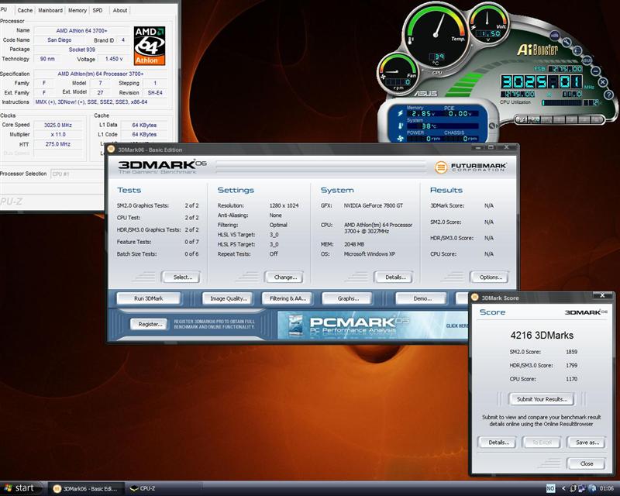Click the Register... button
Screen dimensions: 620x496
coord(150,325)
